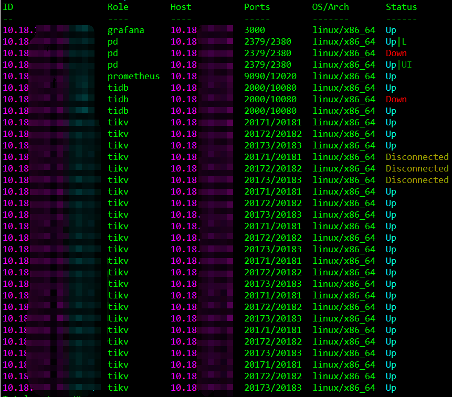Click red "Down" status in tidb row
Image resolution: width=452 pixels, height=397 pixels.
pos(396,99)
